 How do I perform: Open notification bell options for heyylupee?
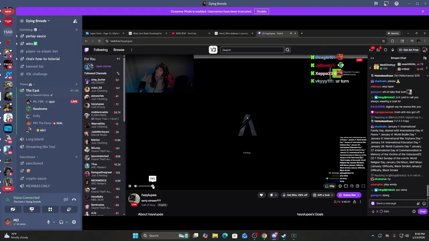(x=273, y=195)
